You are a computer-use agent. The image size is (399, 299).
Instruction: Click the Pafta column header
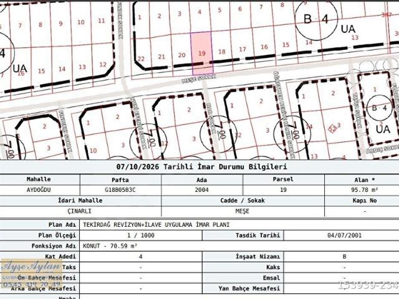click(120, 180)
